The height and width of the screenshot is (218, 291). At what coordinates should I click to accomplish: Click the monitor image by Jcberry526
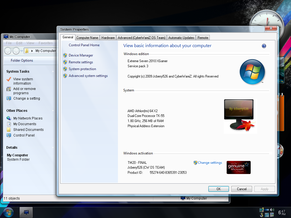[240, 116]
